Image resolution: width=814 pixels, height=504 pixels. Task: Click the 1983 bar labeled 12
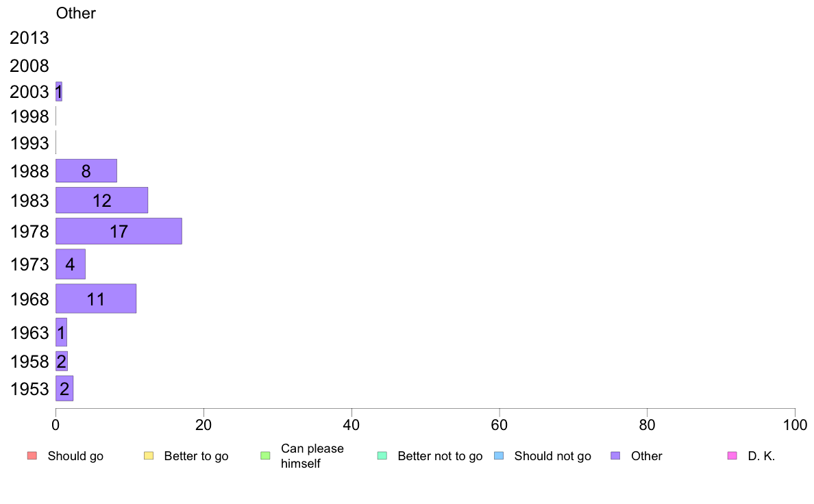pos(101,201)
